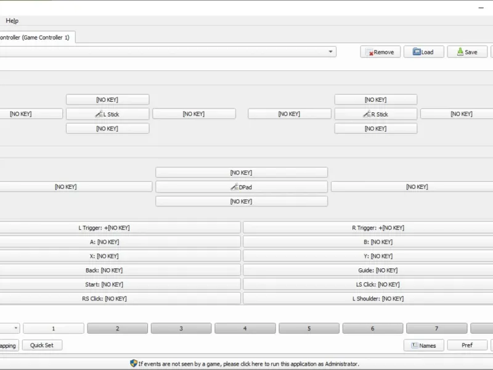The height and width of the screenshot is (370, 493).
Task: Click the Load profile button
Action: click(x=423, y=52)
